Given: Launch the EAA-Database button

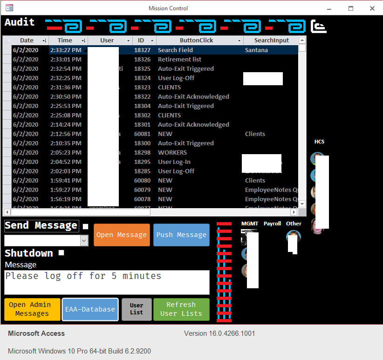Looking at the screenshot, I should click(90, 309).
